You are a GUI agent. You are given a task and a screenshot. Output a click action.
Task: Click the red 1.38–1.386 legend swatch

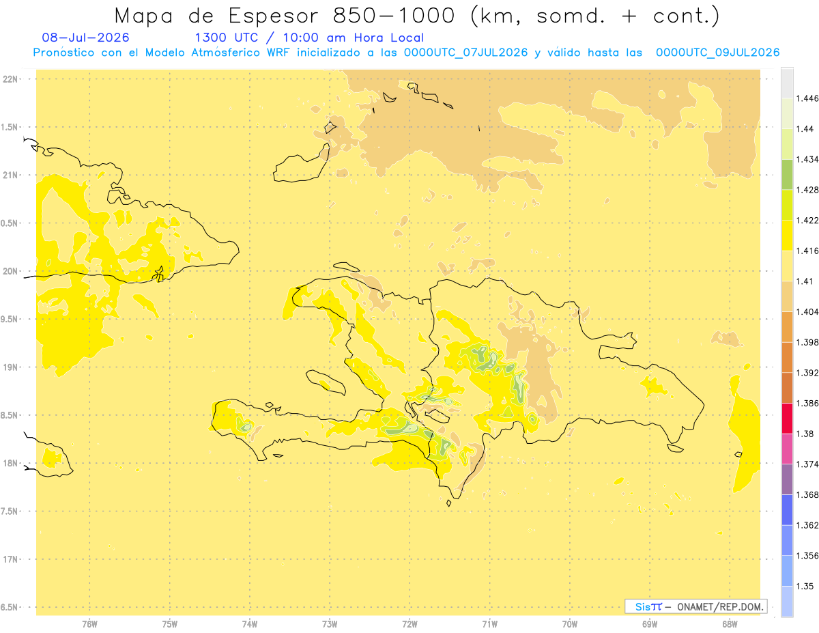787,419
